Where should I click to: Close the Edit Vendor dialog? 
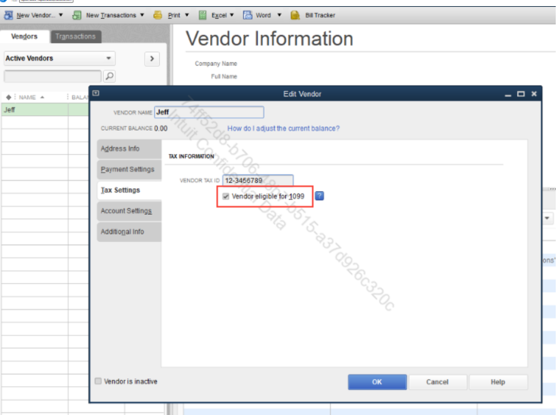[x=534, y=94]
